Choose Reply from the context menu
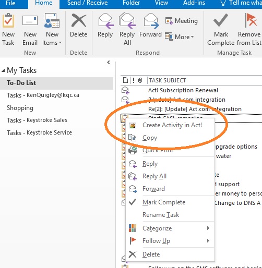262x268 pixels. pyautogui.click(x=170, y=164)
